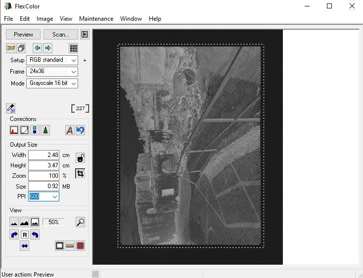
Task: Choose the medium mountain preview size icon
Action: [x=24, y=222]
